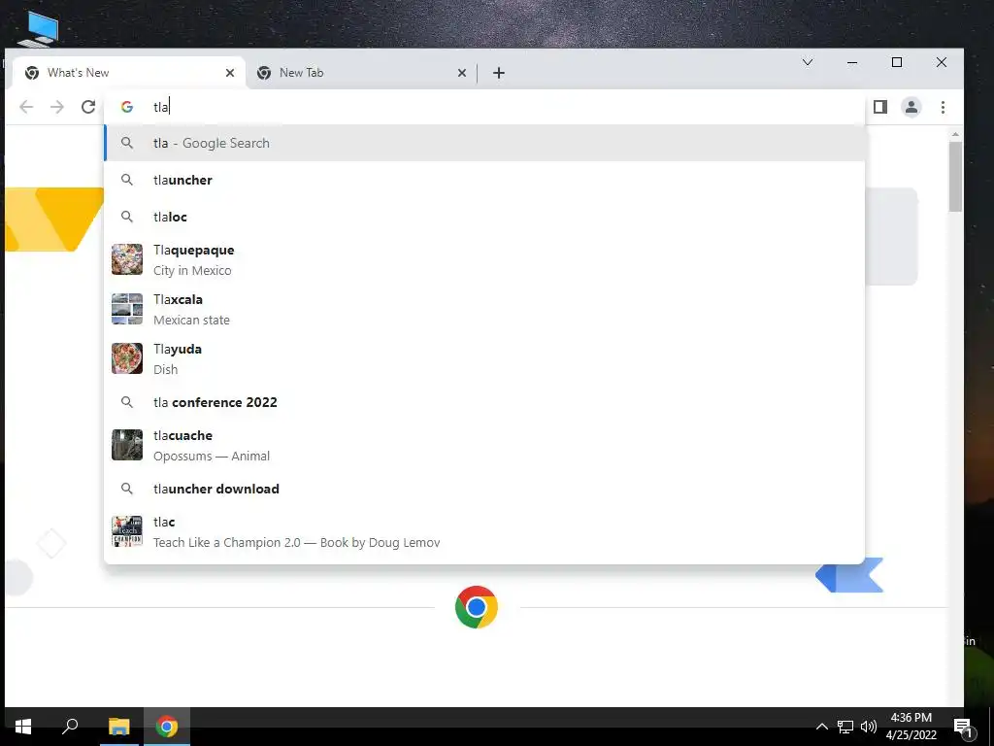Click search icon beside 'tlauncher download'
994x746 pixels.
click(x=127, y=489)
